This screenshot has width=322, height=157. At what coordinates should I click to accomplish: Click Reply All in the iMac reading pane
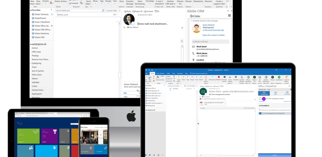[x=138, y=11]
